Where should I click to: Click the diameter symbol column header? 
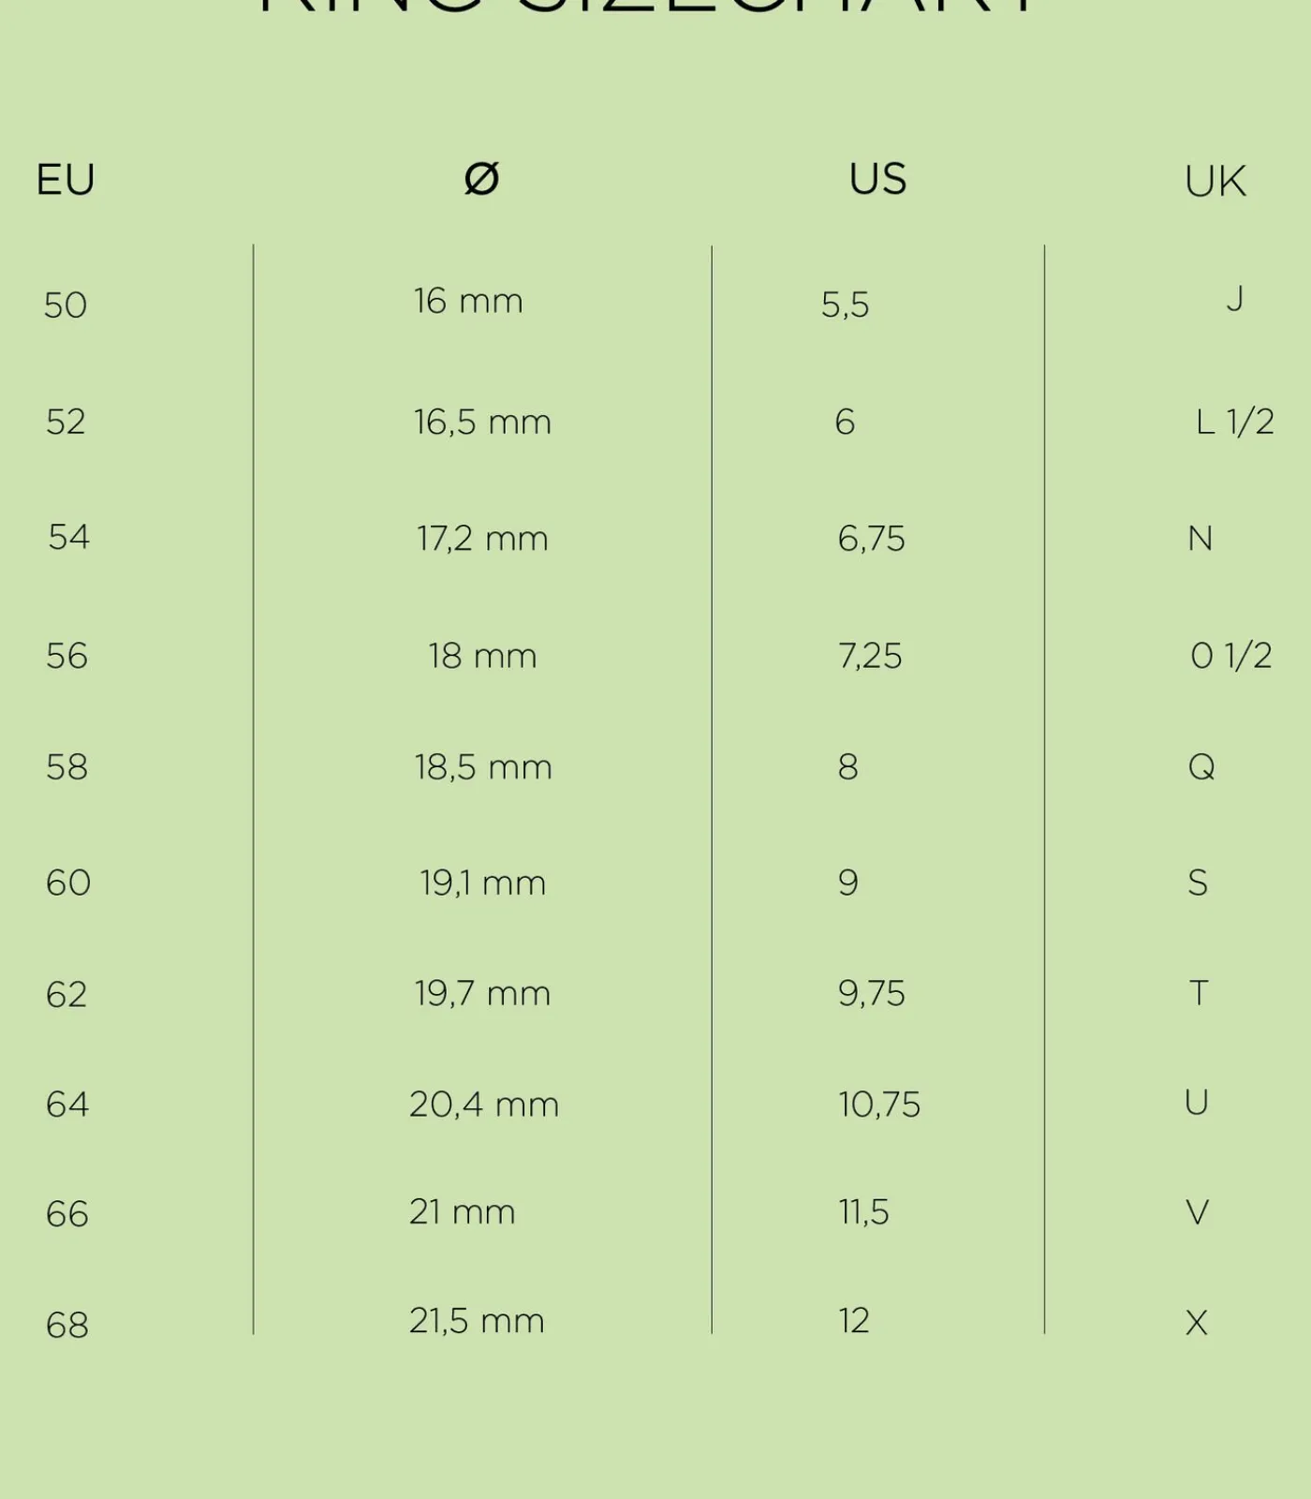481,178
